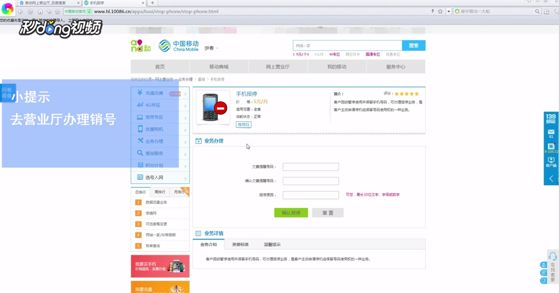Click the 选号入网 card icon
The width and height of the screenshot is (559, 293).
pyautogui.click(x=140, y=177)
